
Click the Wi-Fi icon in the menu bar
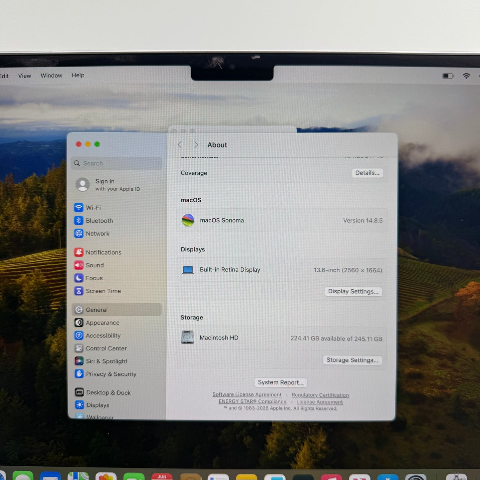466,76
